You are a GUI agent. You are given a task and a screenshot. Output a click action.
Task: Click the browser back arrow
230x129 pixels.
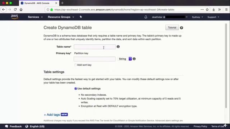[x=4, y=10]
